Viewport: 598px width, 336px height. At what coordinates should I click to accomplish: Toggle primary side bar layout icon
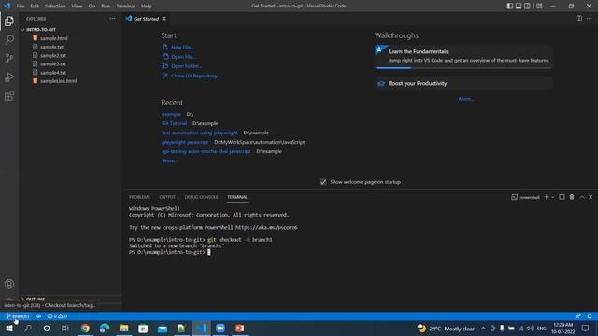pos(510,6)
